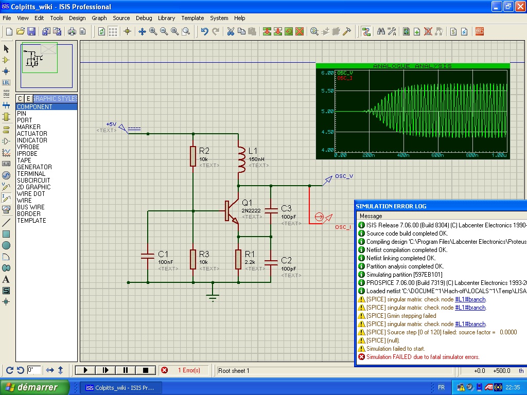Click the ARES netlist transfer icon
This screenshot has width=527, height=395.
tap(479, 31)
